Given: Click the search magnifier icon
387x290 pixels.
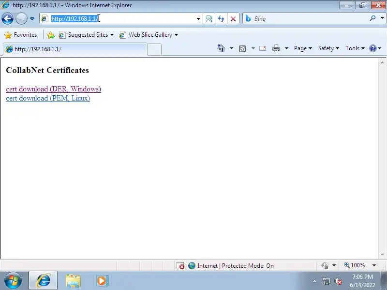Looking at the screenshot, I should click(372, 18).
